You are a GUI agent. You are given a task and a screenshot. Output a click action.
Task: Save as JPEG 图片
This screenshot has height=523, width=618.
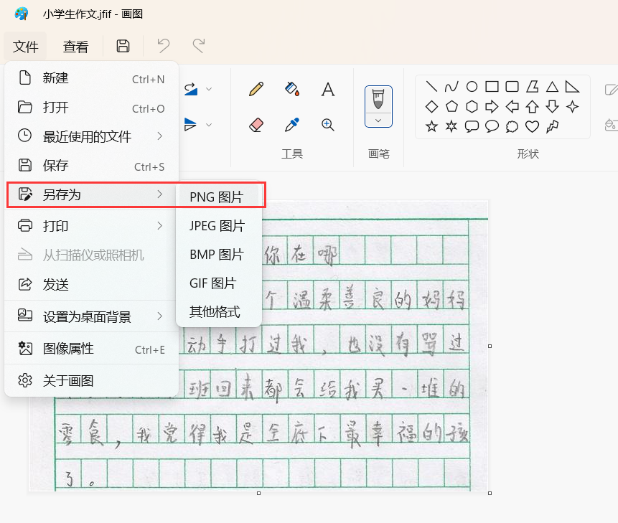pos(219,226)
